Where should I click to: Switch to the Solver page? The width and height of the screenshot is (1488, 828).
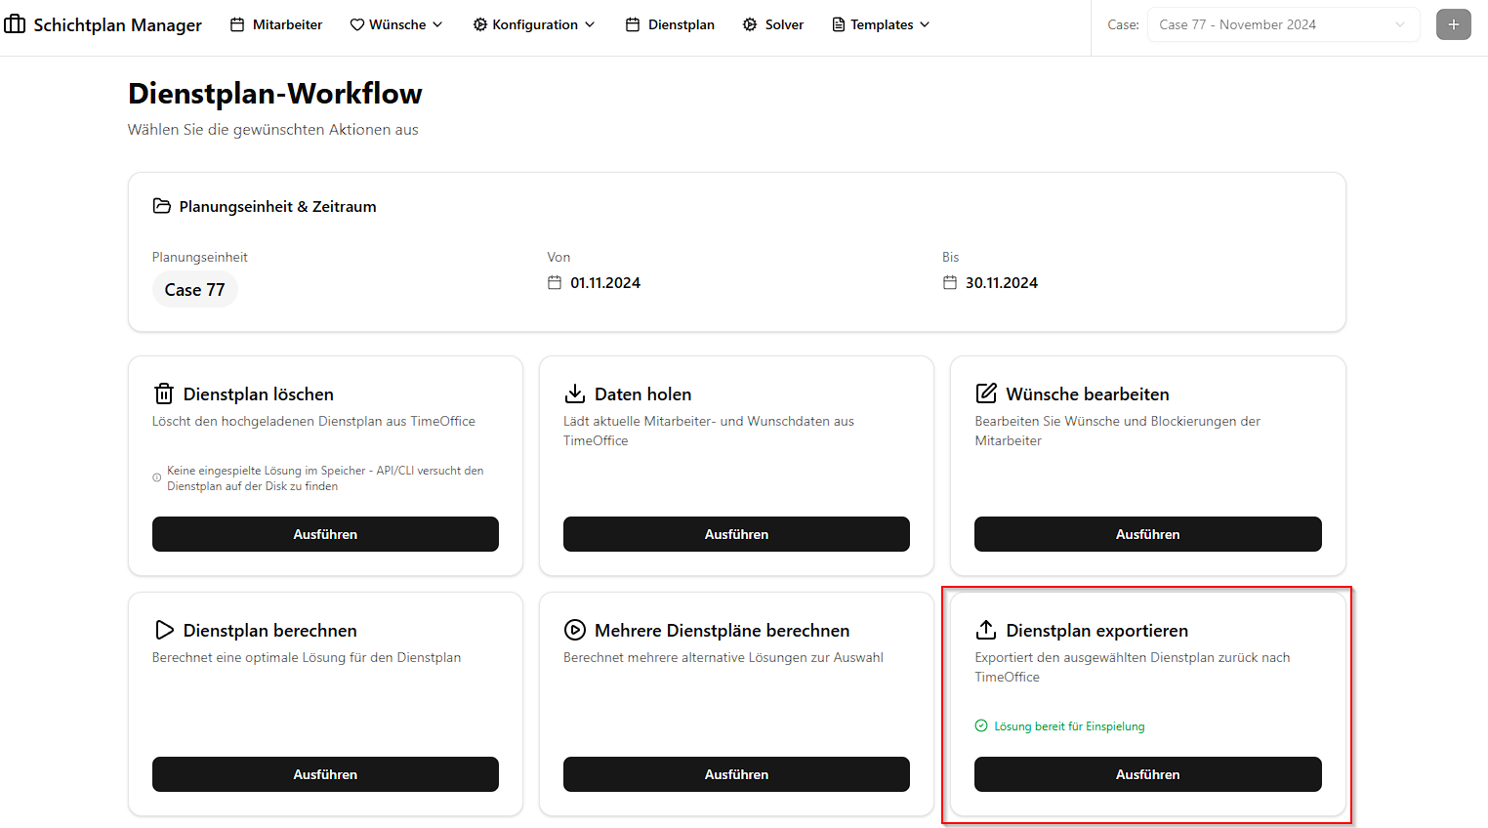(x=773, y=24)
